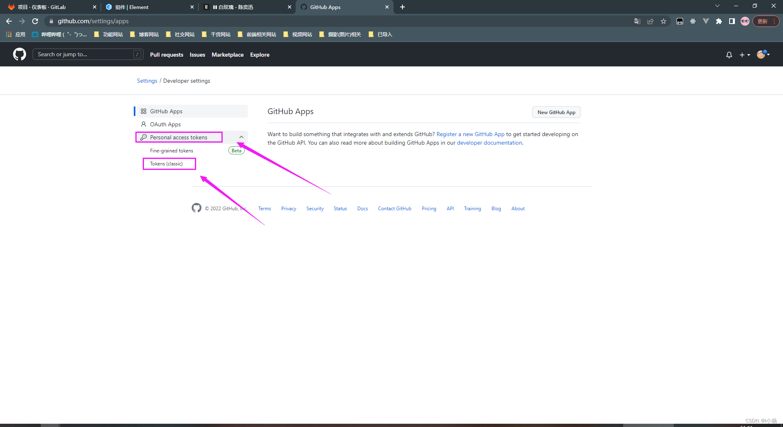Open the Terms footer link
Screen dimensions: 783x427
(x=264, y=209)
